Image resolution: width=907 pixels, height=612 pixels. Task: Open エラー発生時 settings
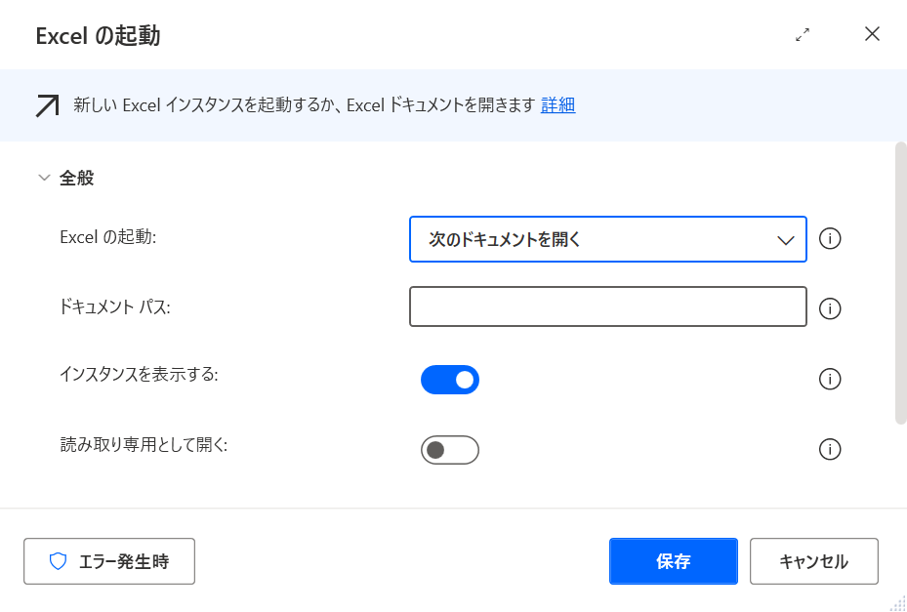click(x=109, y=561)
